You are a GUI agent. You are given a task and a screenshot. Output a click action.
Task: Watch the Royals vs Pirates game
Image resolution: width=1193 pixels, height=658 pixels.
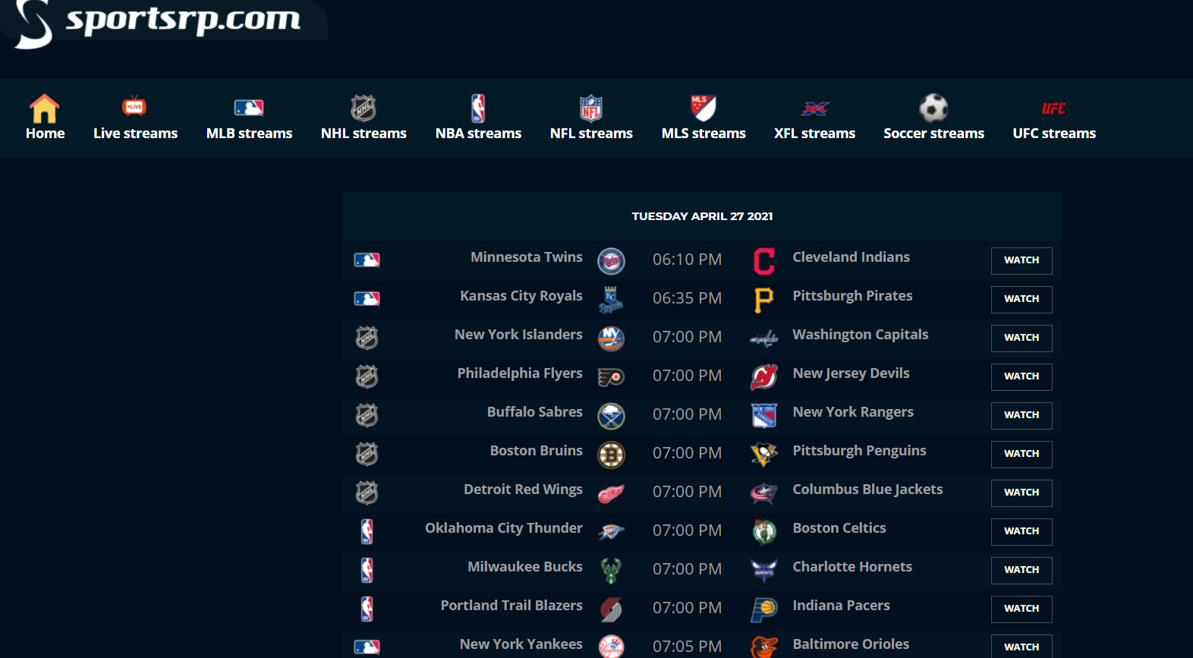(x=1021, y=299)
